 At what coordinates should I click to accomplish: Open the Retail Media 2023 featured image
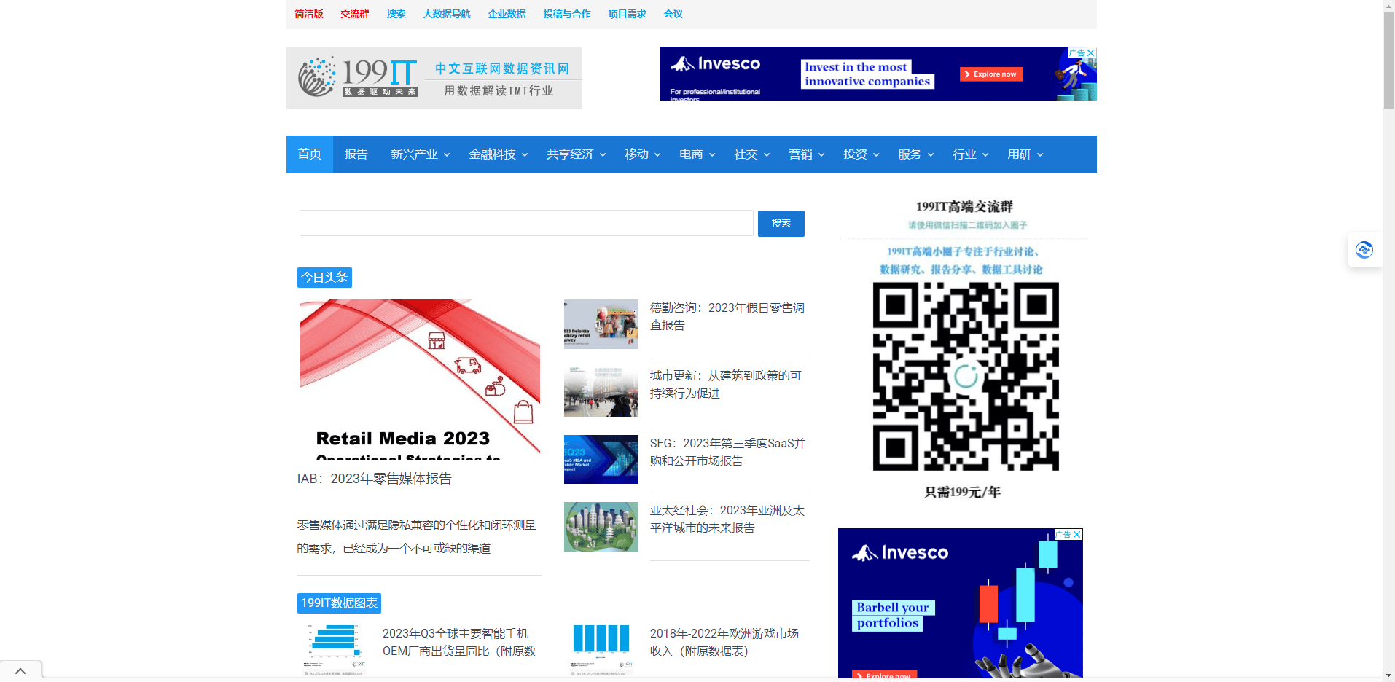pyautogui.click(x=419, y=379)
